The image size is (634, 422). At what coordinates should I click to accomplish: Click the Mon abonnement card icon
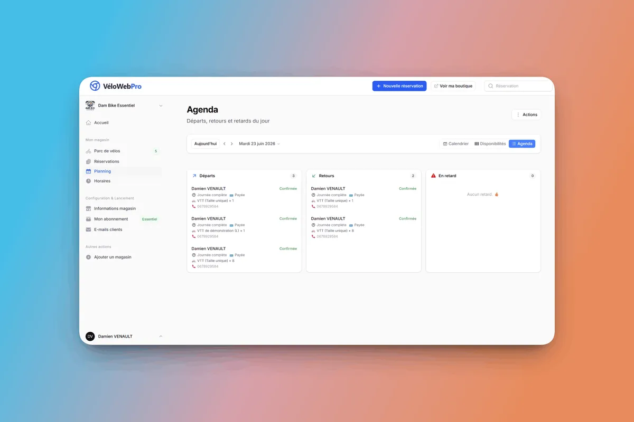(88, 219)
